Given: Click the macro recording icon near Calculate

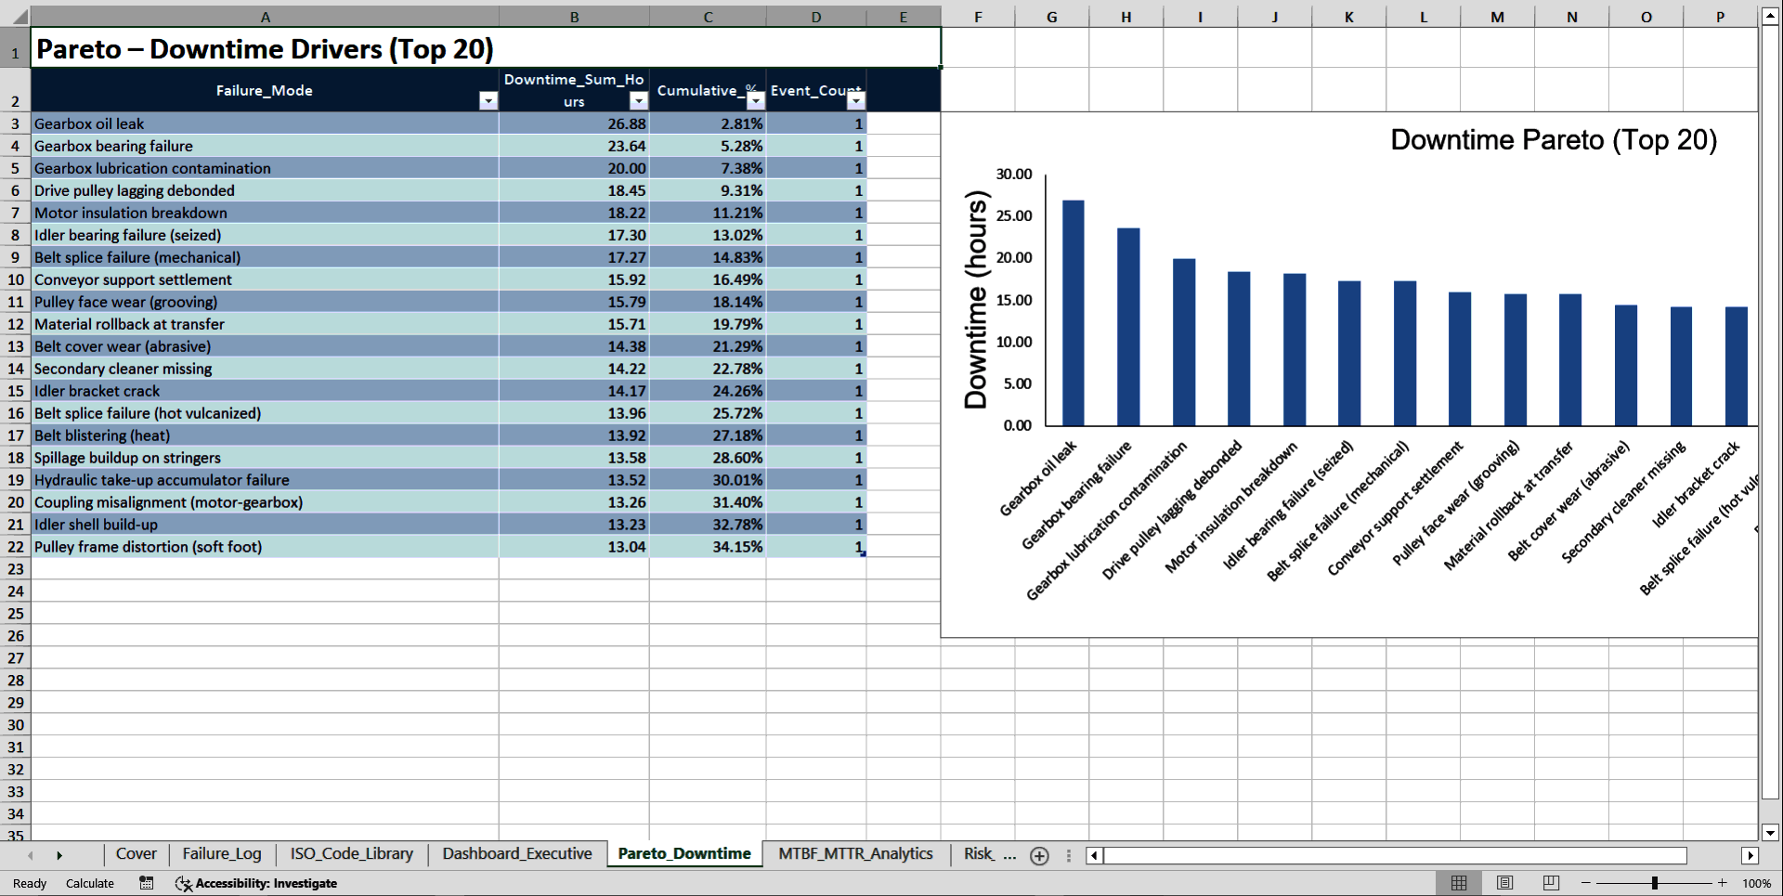Looking at the screenshot, I should pos(146,883).
